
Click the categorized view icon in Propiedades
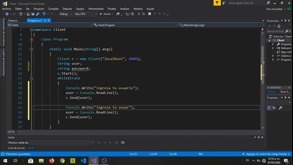click(x=269, y=108)
